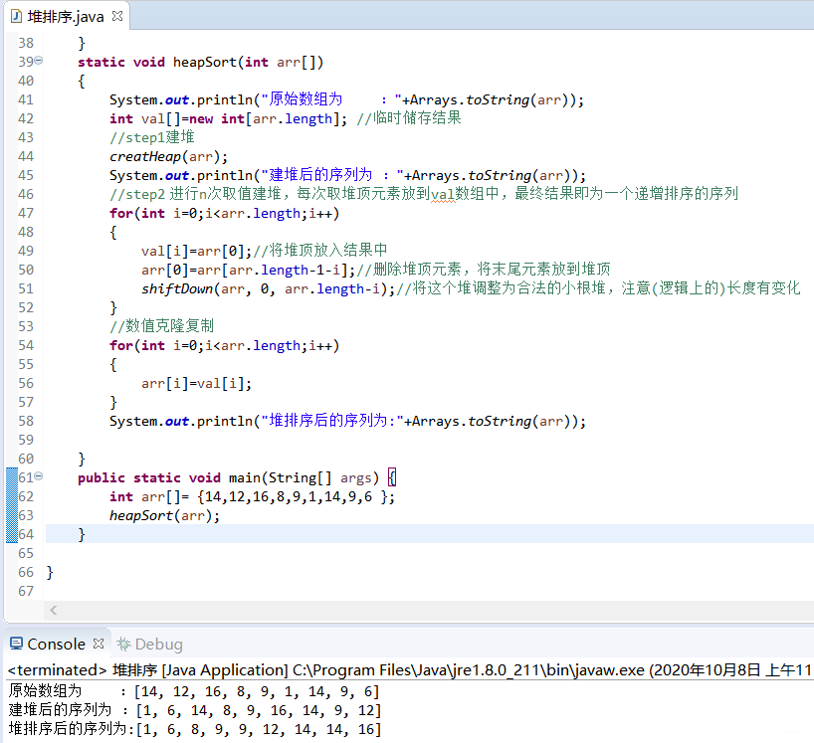Switch to the Console tab

tap(56, 644)
